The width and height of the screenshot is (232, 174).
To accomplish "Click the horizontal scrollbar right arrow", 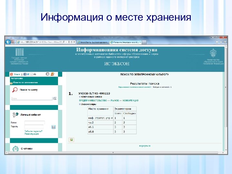I will tap(223, 152).
